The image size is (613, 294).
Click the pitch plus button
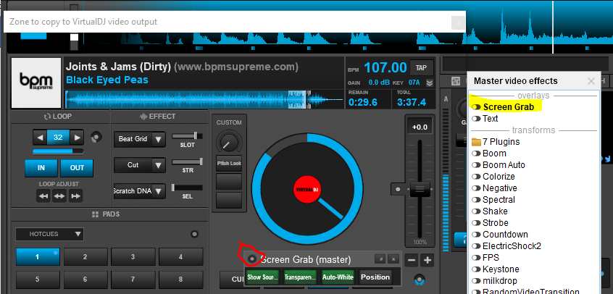coord(428,260)
